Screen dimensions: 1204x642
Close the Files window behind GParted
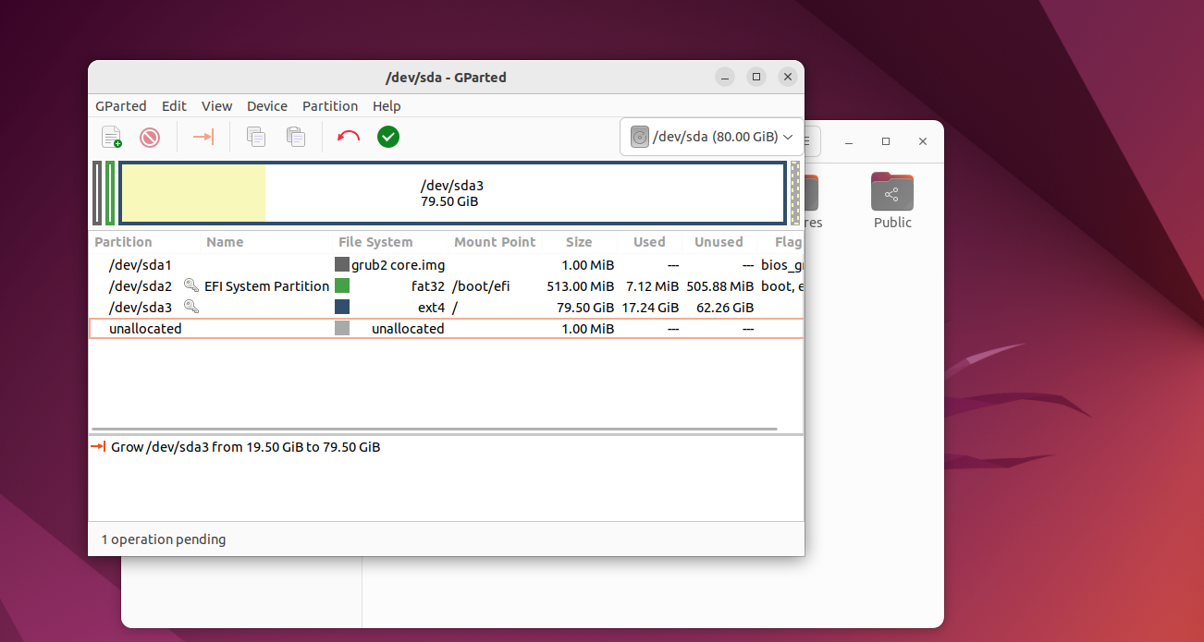pyautogui.click(x=923, y=141)
